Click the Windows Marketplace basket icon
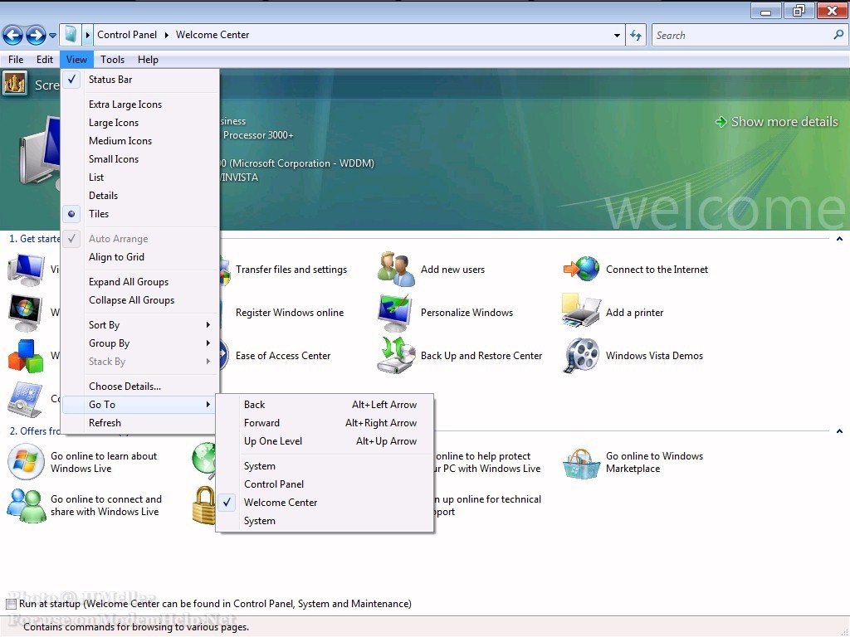This screenshot has height=637, width=850. [582, 464]
